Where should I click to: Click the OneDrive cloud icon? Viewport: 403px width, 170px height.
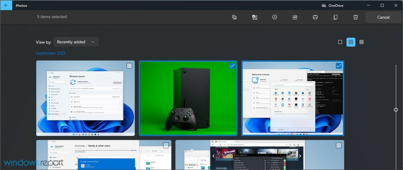(324, 5)
